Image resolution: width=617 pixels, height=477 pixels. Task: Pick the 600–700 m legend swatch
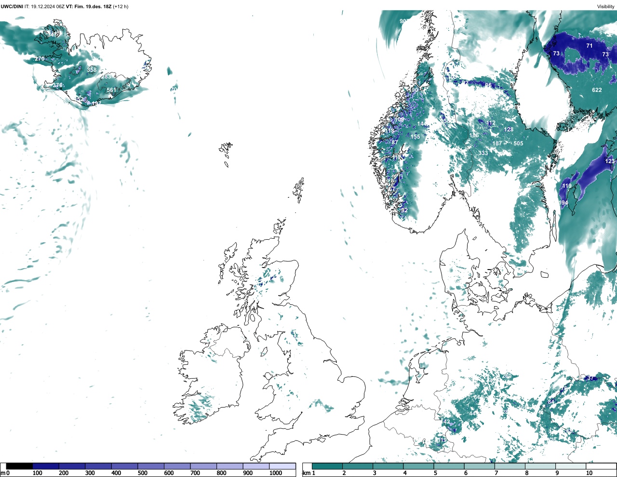177,466
